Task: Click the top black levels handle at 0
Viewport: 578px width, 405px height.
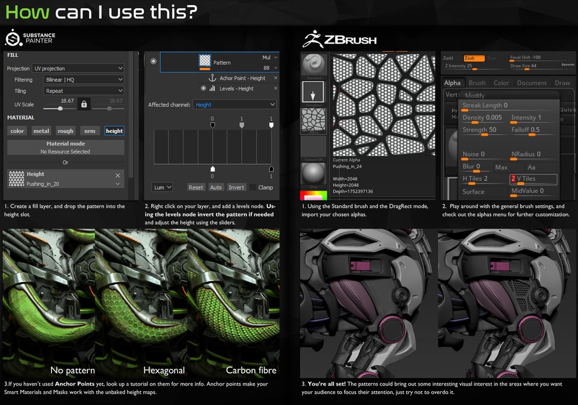Action: [x=212, y=125]
